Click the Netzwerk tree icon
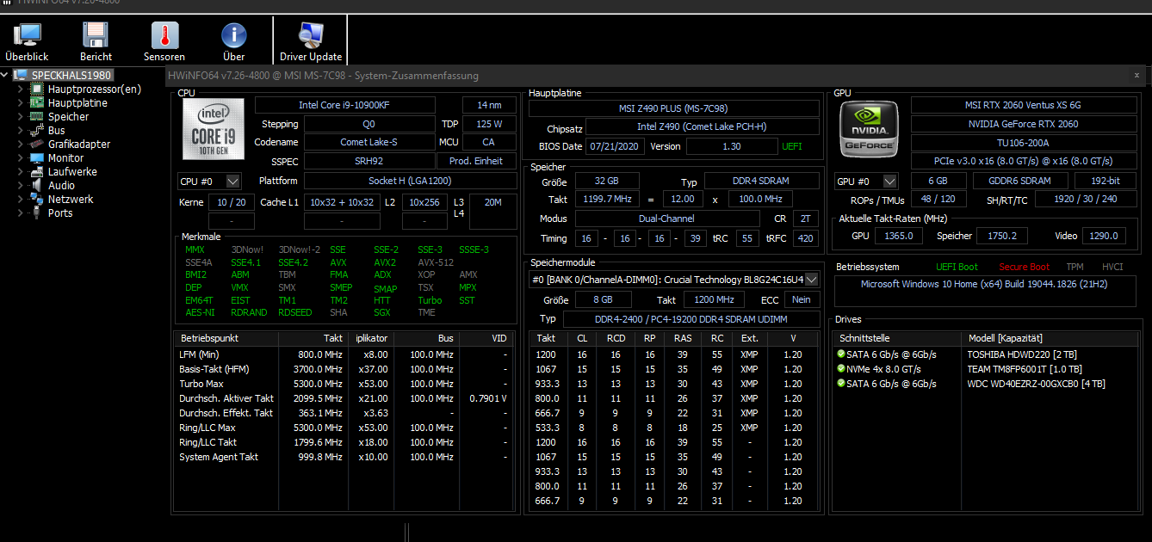 click(36, 199)
